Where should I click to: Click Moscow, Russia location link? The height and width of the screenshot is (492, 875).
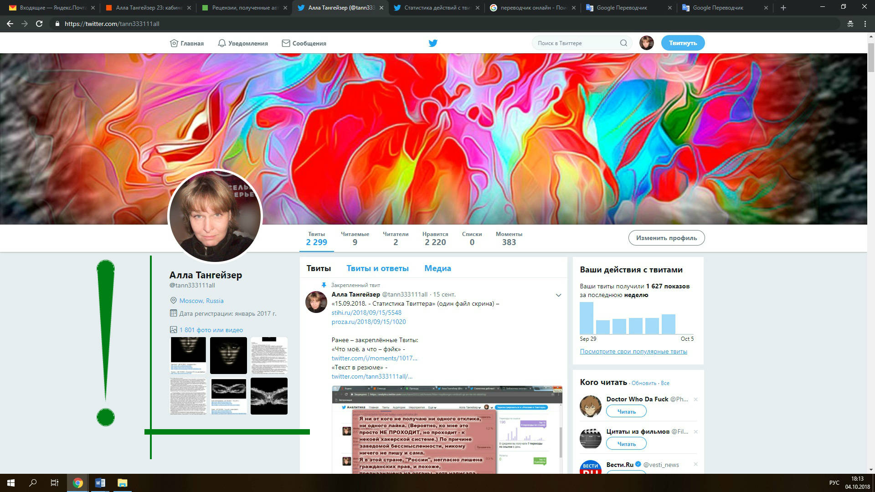click(201, 301)
